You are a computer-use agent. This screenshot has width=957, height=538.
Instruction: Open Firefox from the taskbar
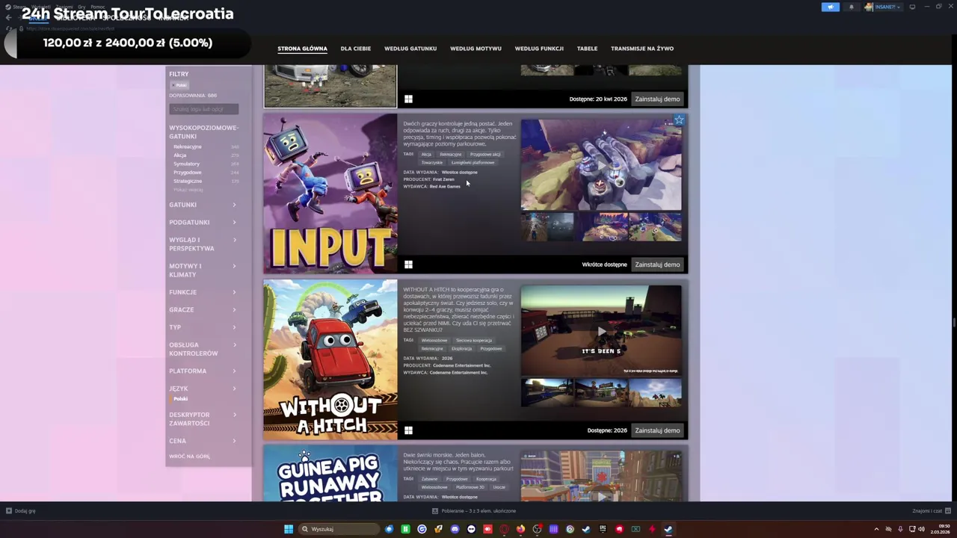pos(520,529)
